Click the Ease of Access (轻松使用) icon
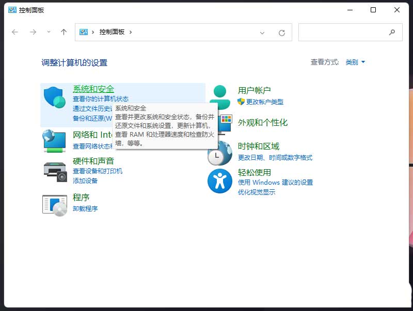The height and width of the screenshot is (311, 413). coord(220,181)
